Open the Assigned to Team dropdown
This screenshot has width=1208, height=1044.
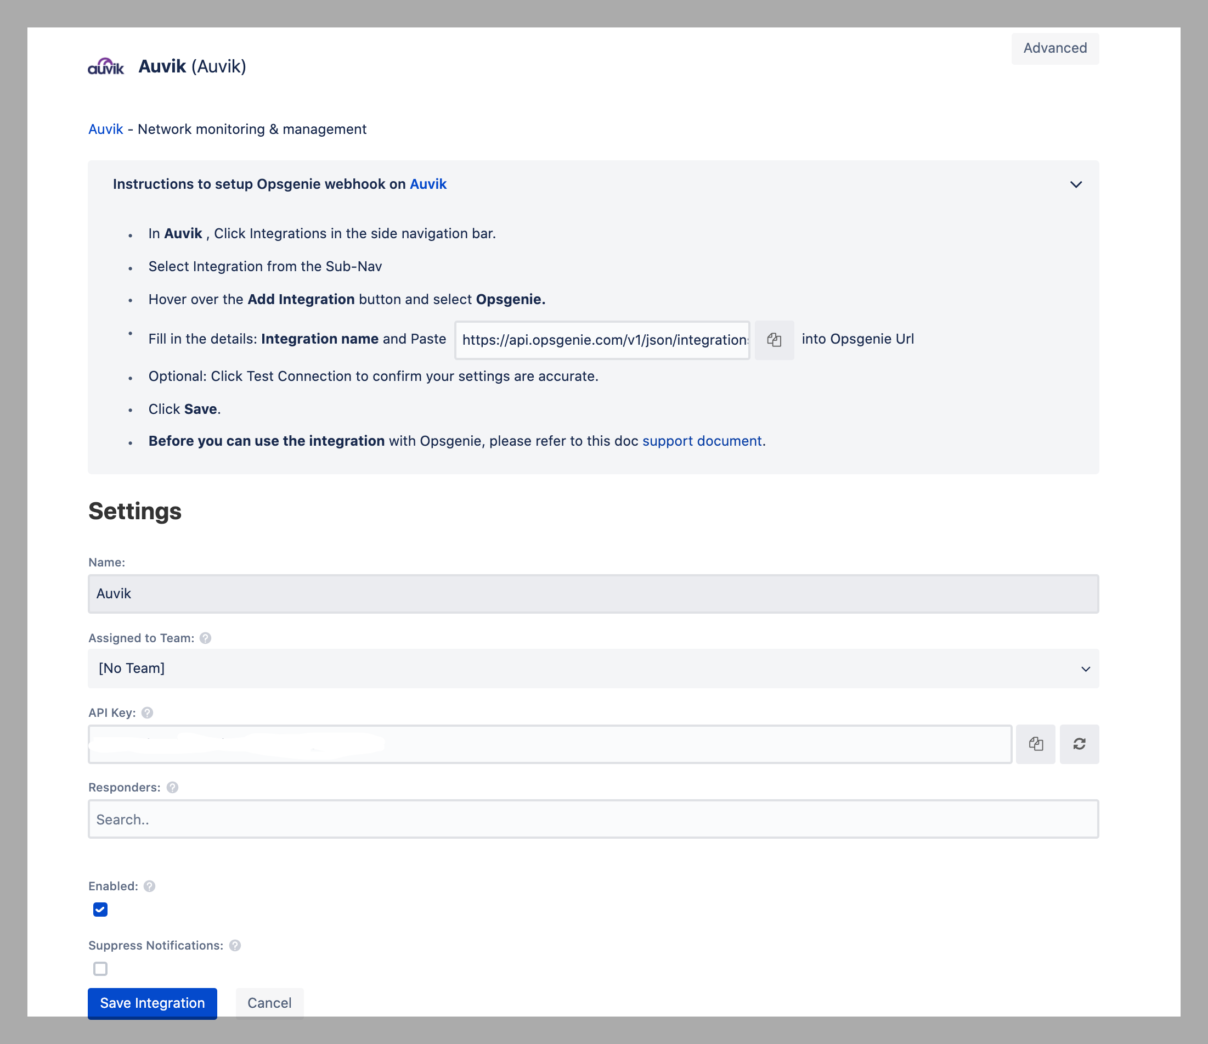coord(593,669)
